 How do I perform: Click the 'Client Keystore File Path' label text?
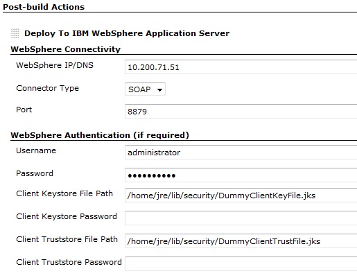[x=64, y=193]
